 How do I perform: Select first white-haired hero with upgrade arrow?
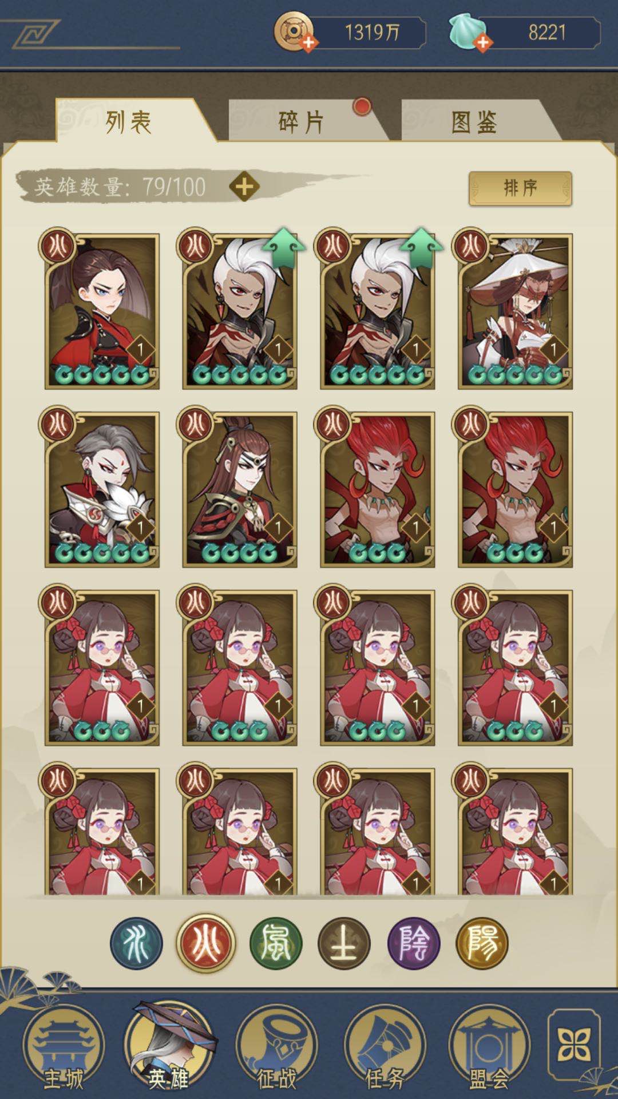(239, 310)
